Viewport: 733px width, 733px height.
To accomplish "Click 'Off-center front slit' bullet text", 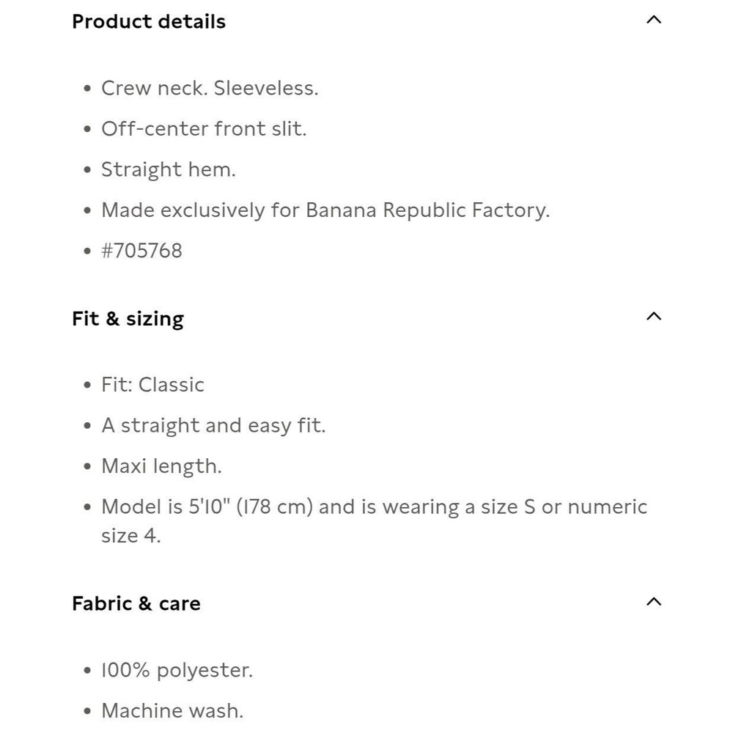I will [x=204, y=129].
